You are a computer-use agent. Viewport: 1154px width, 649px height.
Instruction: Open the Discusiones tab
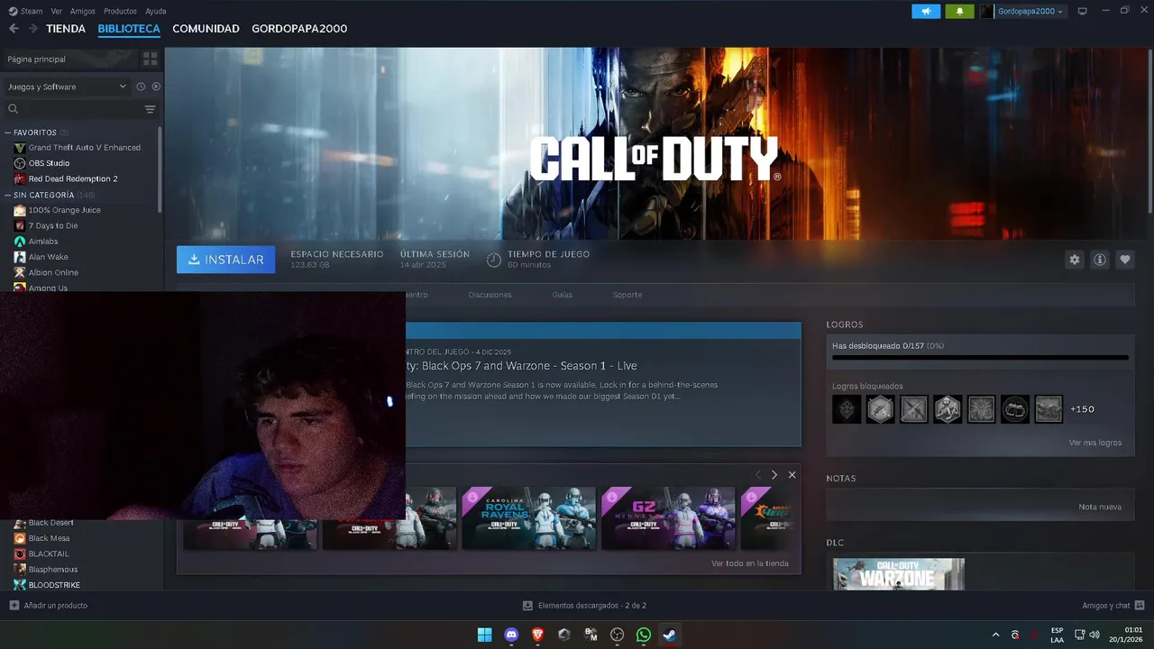tap(490, 295)
